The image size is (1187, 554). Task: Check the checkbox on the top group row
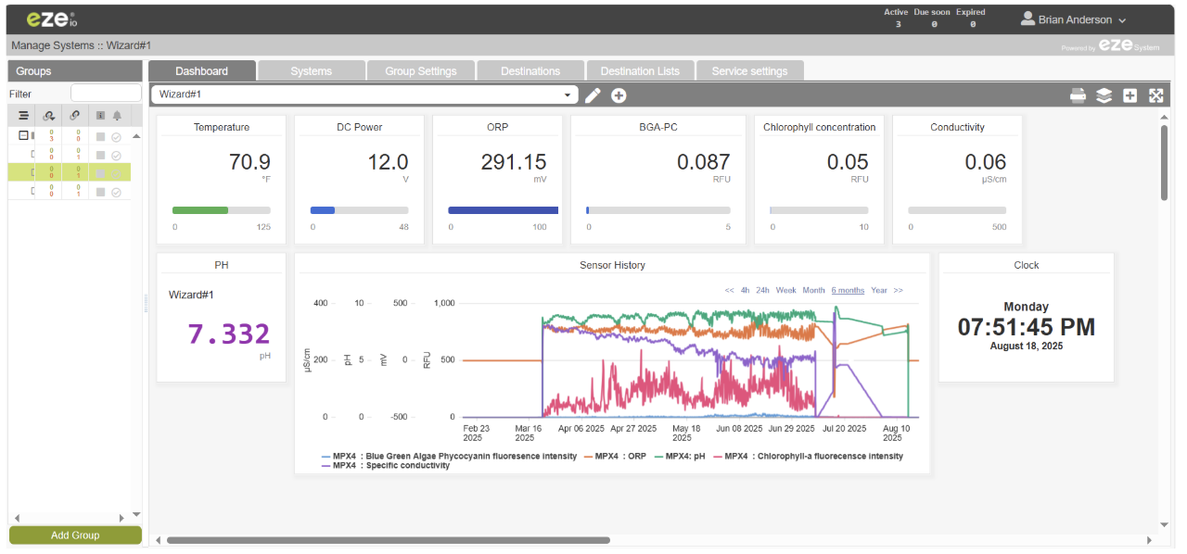pyautogui.click(x=102, y=134)
